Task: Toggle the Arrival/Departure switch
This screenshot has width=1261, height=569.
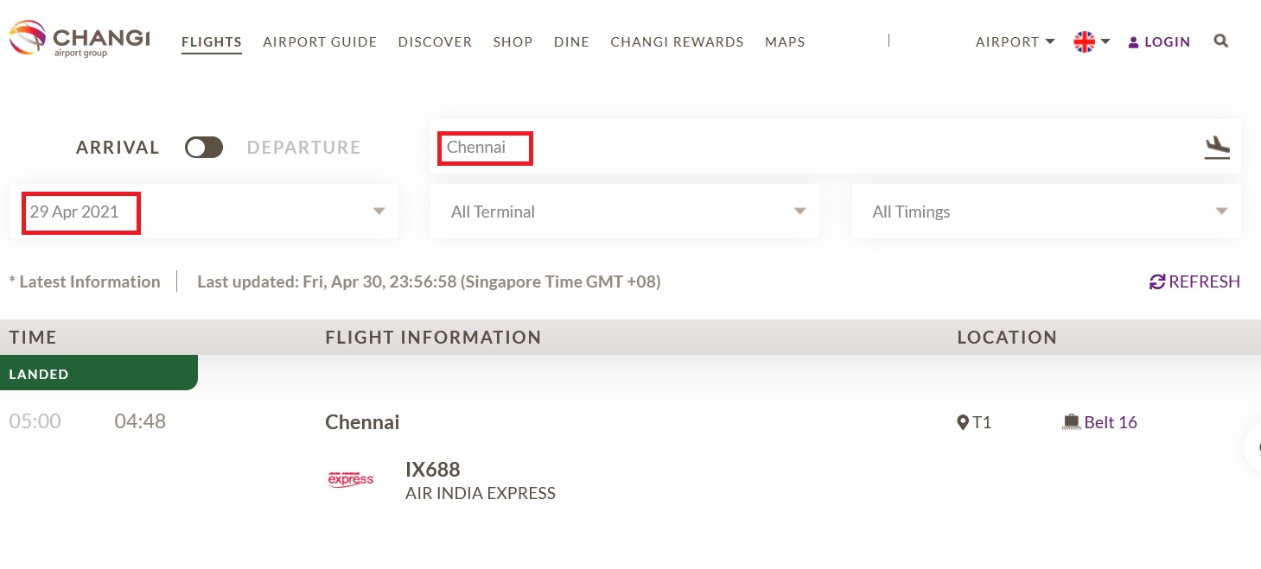Action: point(204,148)
